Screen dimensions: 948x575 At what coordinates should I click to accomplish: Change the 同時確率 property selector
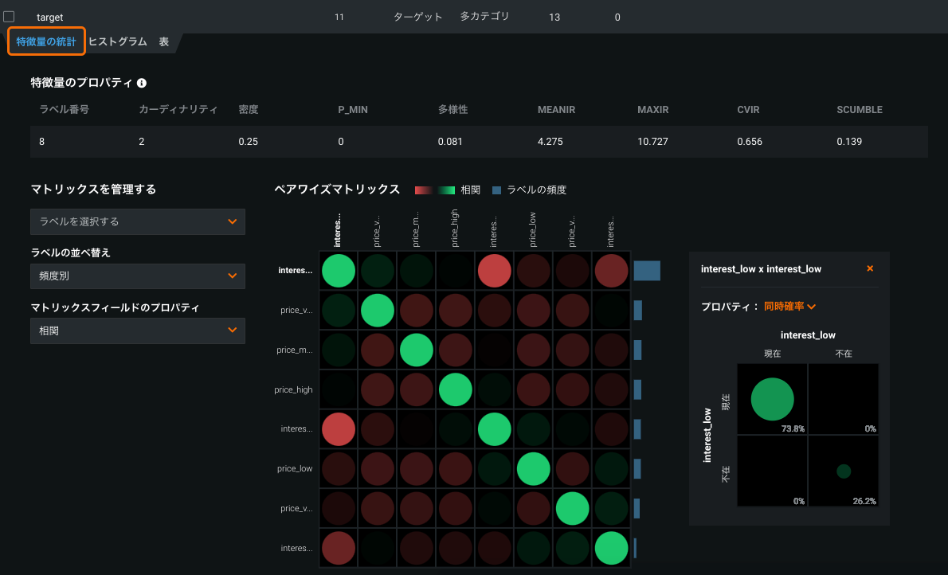[x=789, y=306]
